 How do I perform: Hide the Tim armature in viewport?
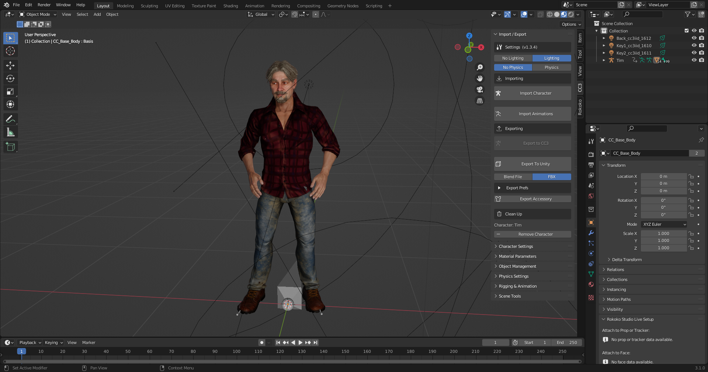tap(694, 60)
